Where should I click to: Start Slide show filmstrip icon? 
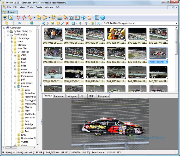77,18
